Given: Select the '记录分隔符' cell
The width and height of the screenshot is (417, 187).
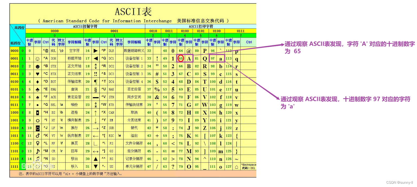Looking at the screenshot, I should (x=134, y=159).
